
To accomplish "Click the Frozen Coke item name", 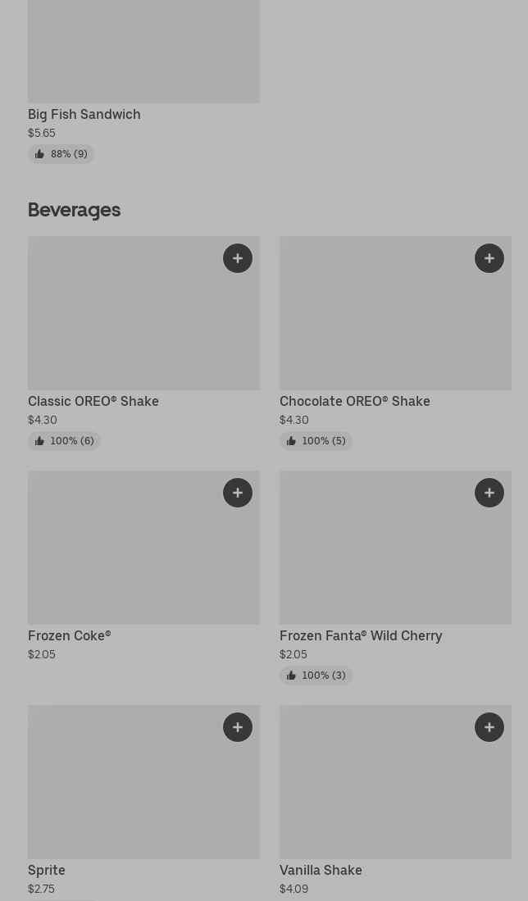I will [x=70, y=636].
